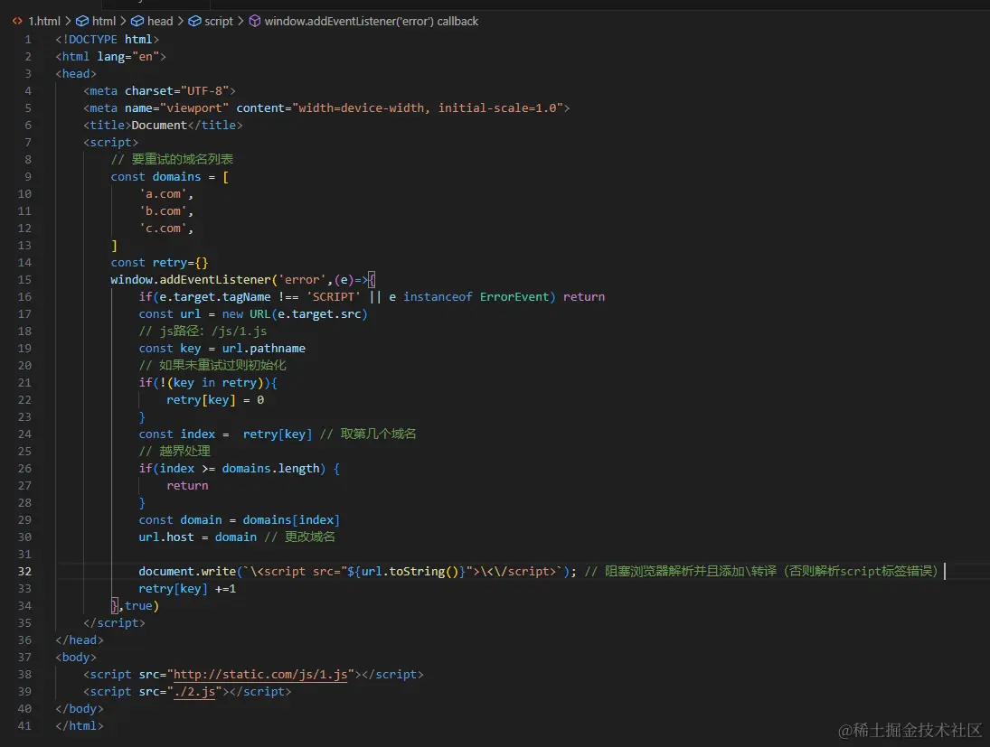990x747 pixels.
Task: Click the HTML file icon in the breadcrumb
Action: click(18, 22)
